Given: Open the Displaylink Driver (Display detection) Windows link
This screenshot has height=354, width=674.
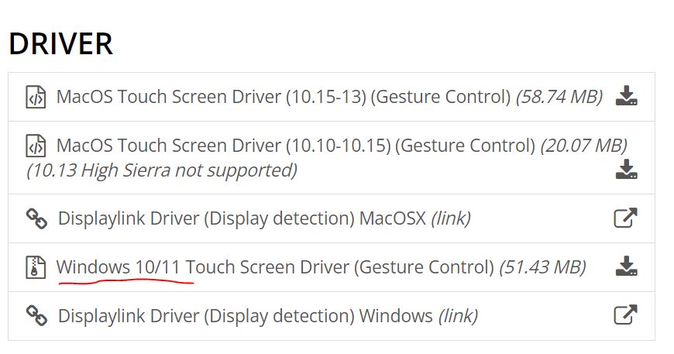Looking at the screenshot, I should click(246, 316).
